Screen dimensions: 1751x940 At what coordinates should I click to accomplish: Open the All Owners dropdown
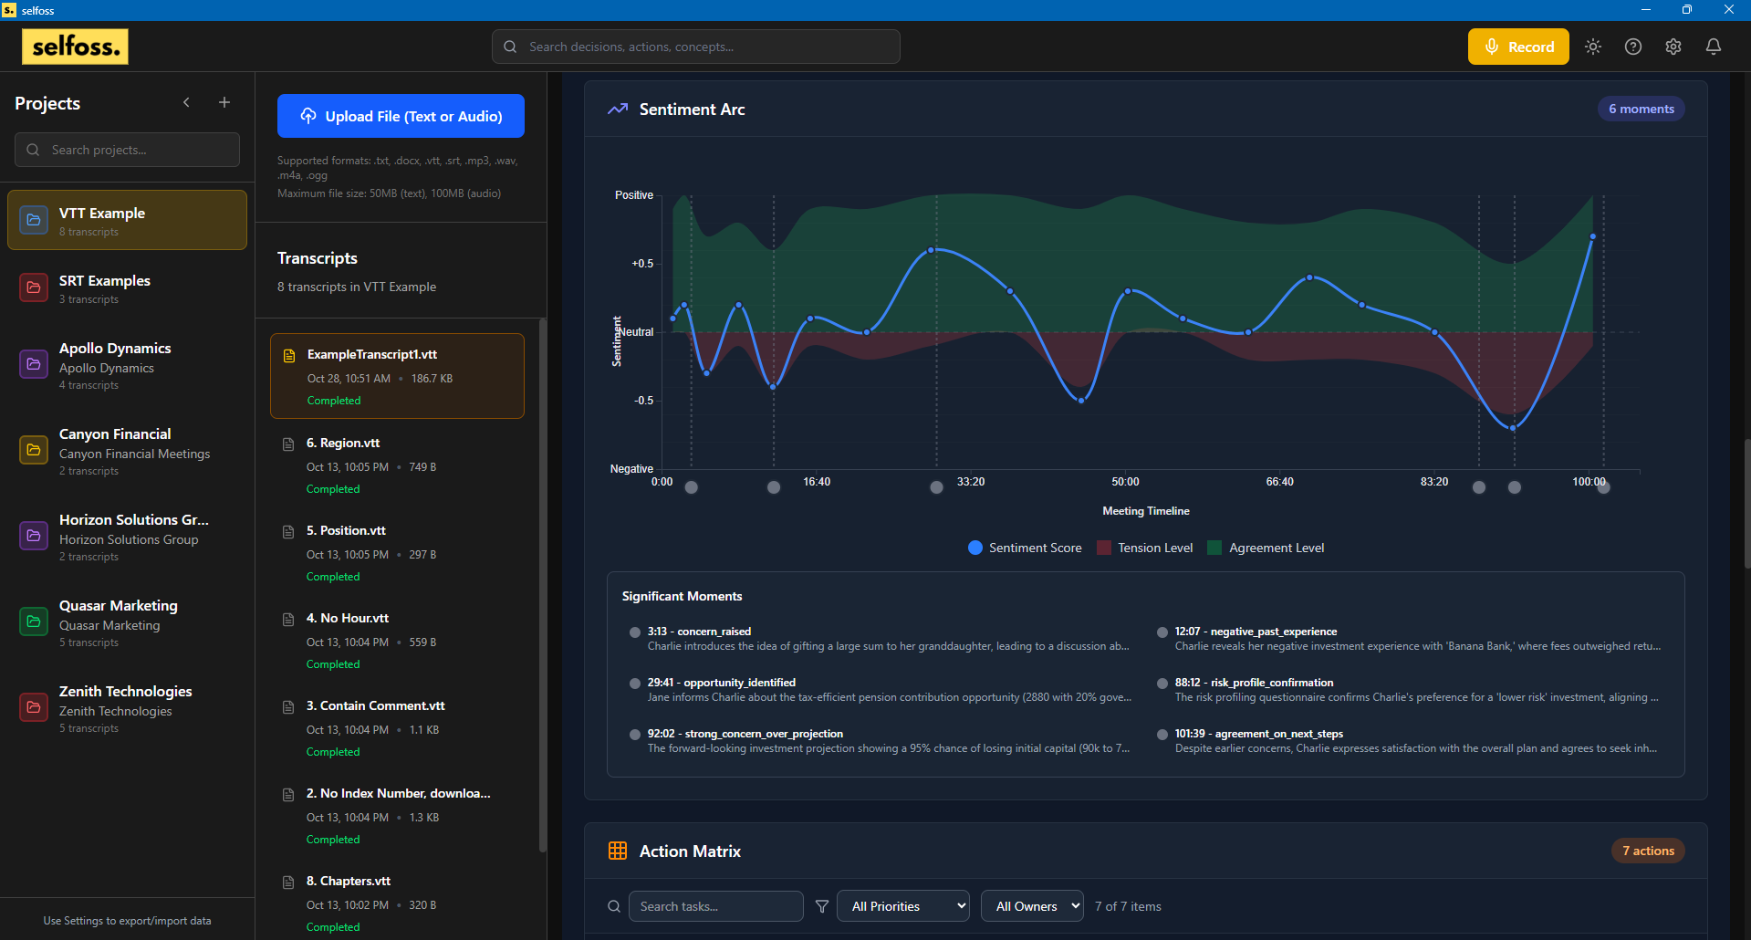pos(1032,906)
